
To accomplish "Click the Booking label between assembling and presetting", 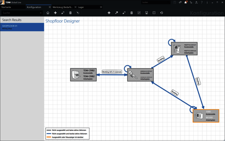I will pos(161,59).
